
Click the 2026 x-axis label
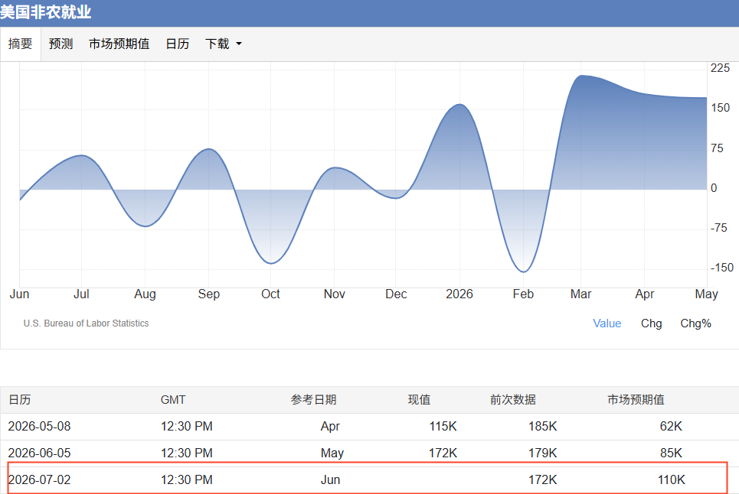point(459,294)
